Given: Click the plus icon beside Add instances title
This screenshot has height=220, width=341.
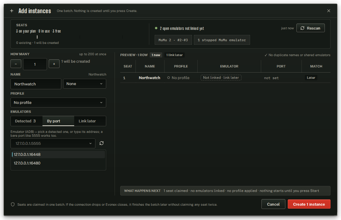Looking at the screenshot, I should click(x=12, y=11).
